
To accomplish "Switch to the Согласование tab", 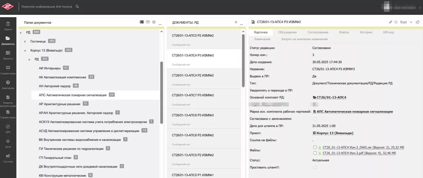I will 318,32.
